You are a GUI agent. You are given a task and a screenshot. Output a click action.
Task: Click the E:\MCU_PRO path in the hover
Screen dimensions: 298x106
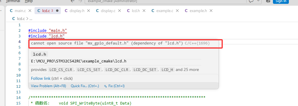[x=79, y=61]
